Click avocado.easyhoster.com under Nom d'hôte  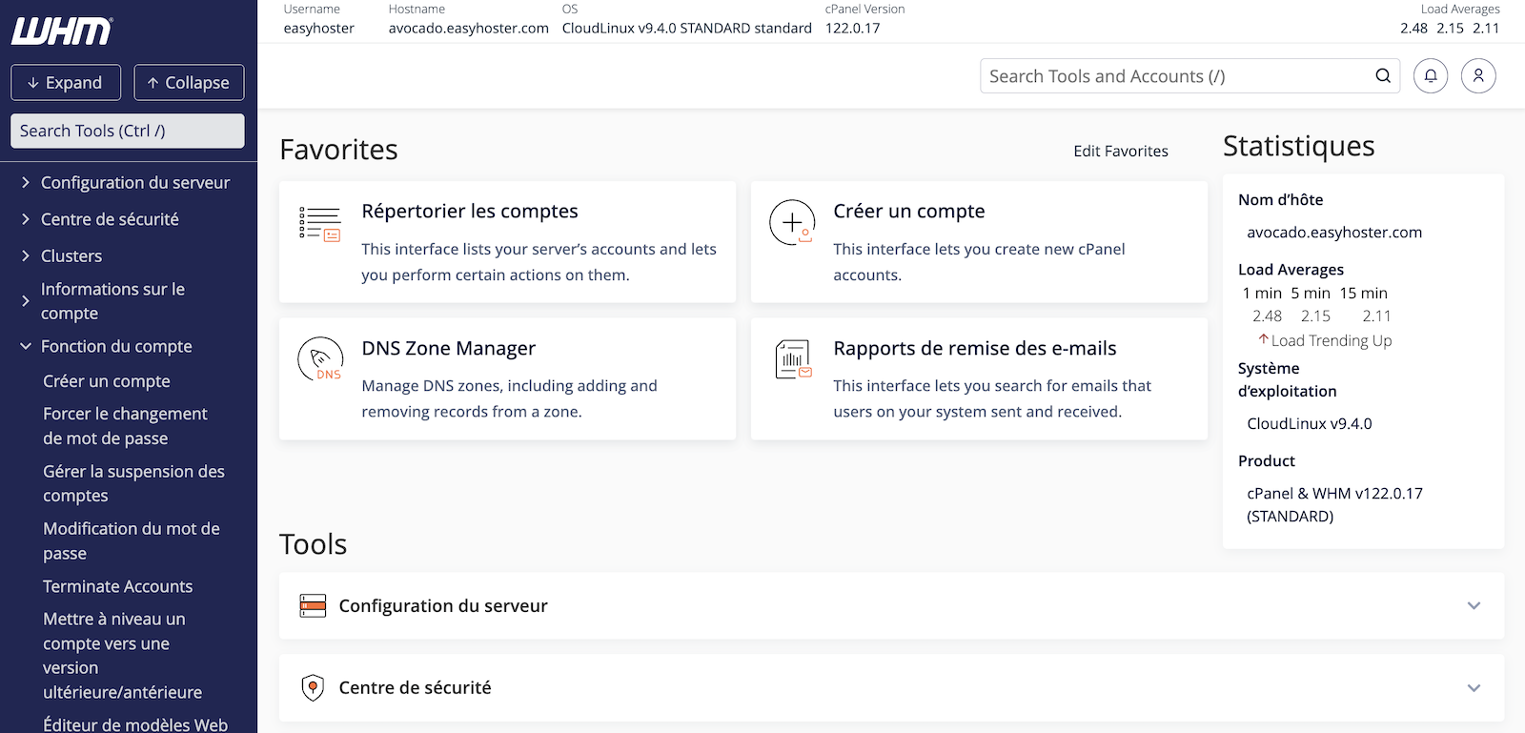pos(1334,232)
